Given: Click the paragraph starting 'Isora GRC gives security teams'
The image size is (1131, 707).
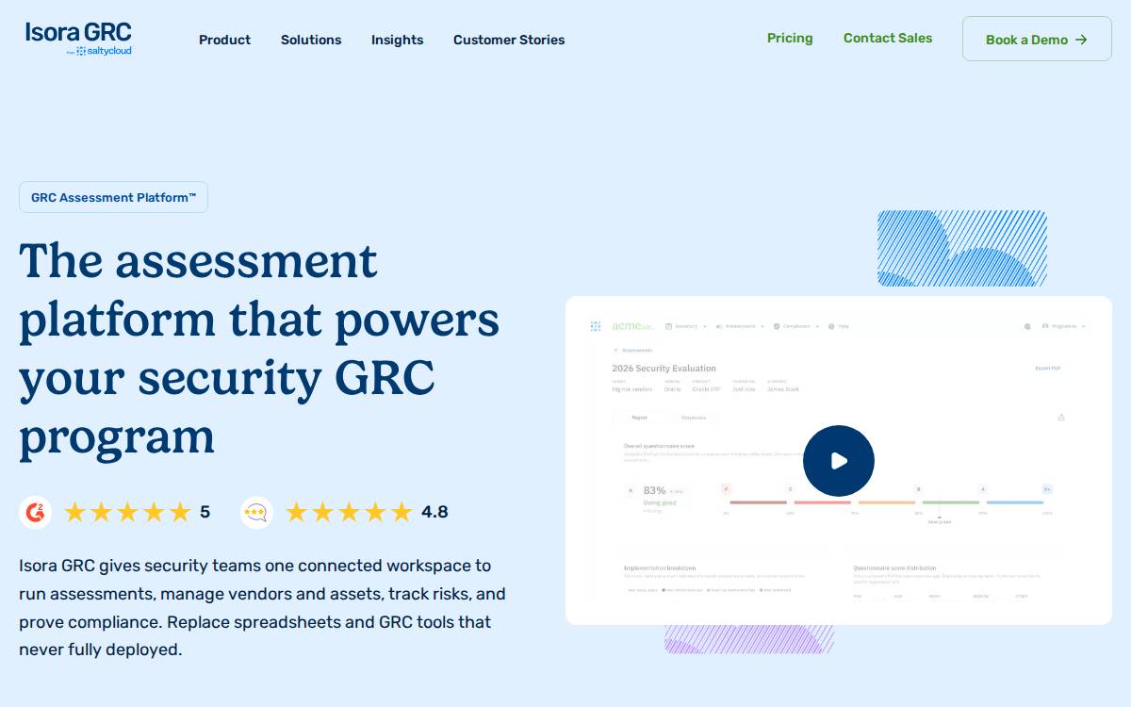Looking at the screenshot, I should pos(264,608).
